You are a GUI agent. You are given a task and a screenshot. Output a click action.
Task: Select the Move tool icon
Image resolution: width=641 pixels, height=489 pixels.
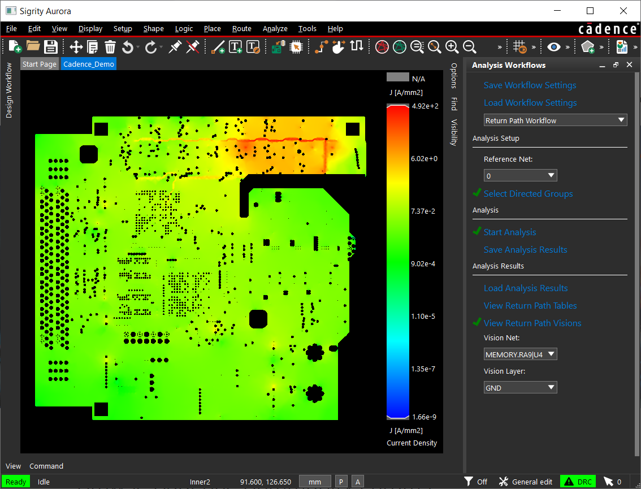76,47
